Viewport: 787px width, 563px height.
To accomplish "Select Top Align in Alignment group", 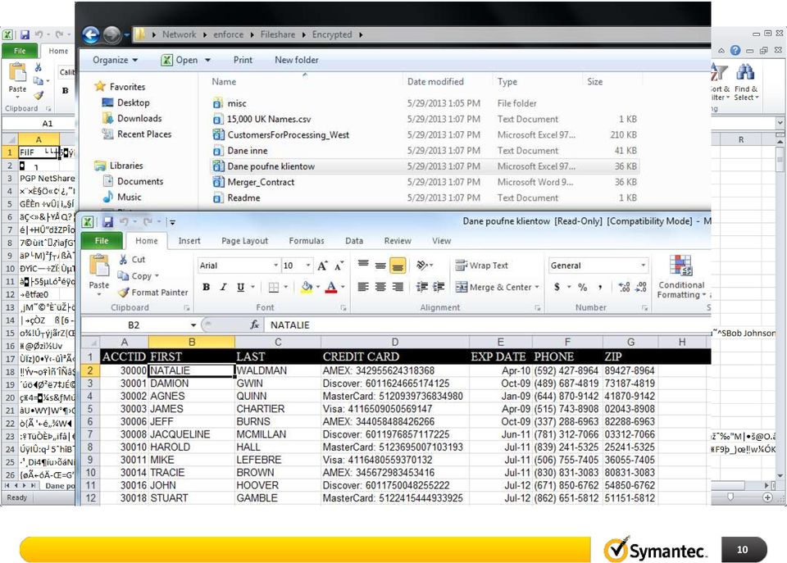I will tap(363, 265).
